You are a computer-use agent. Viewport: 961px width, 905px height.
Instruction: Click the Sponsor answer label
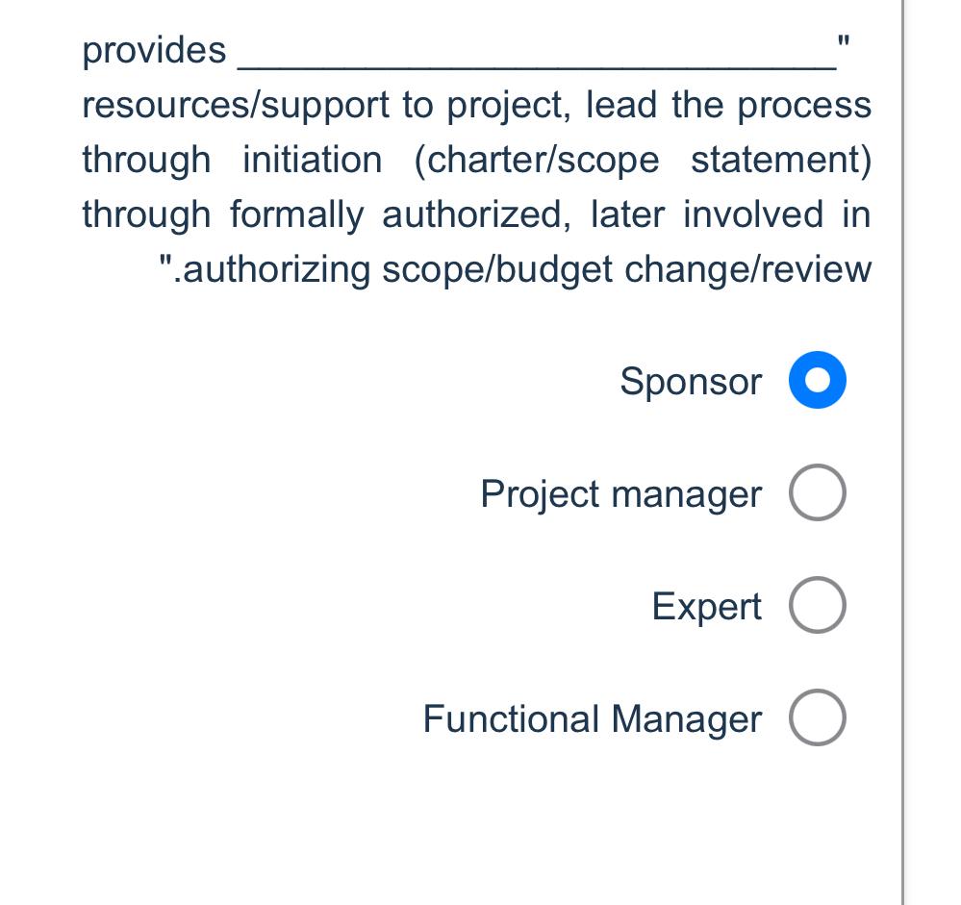pos(691,381)
